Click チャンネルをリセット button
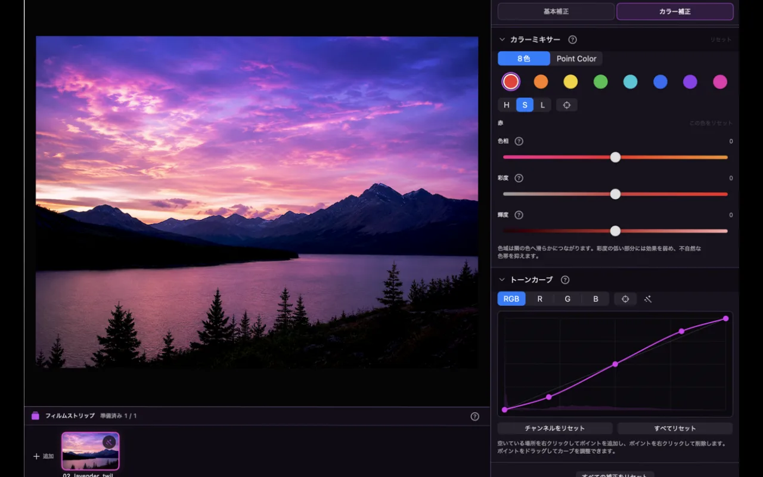Screen dimensions: 763x477 555,428
